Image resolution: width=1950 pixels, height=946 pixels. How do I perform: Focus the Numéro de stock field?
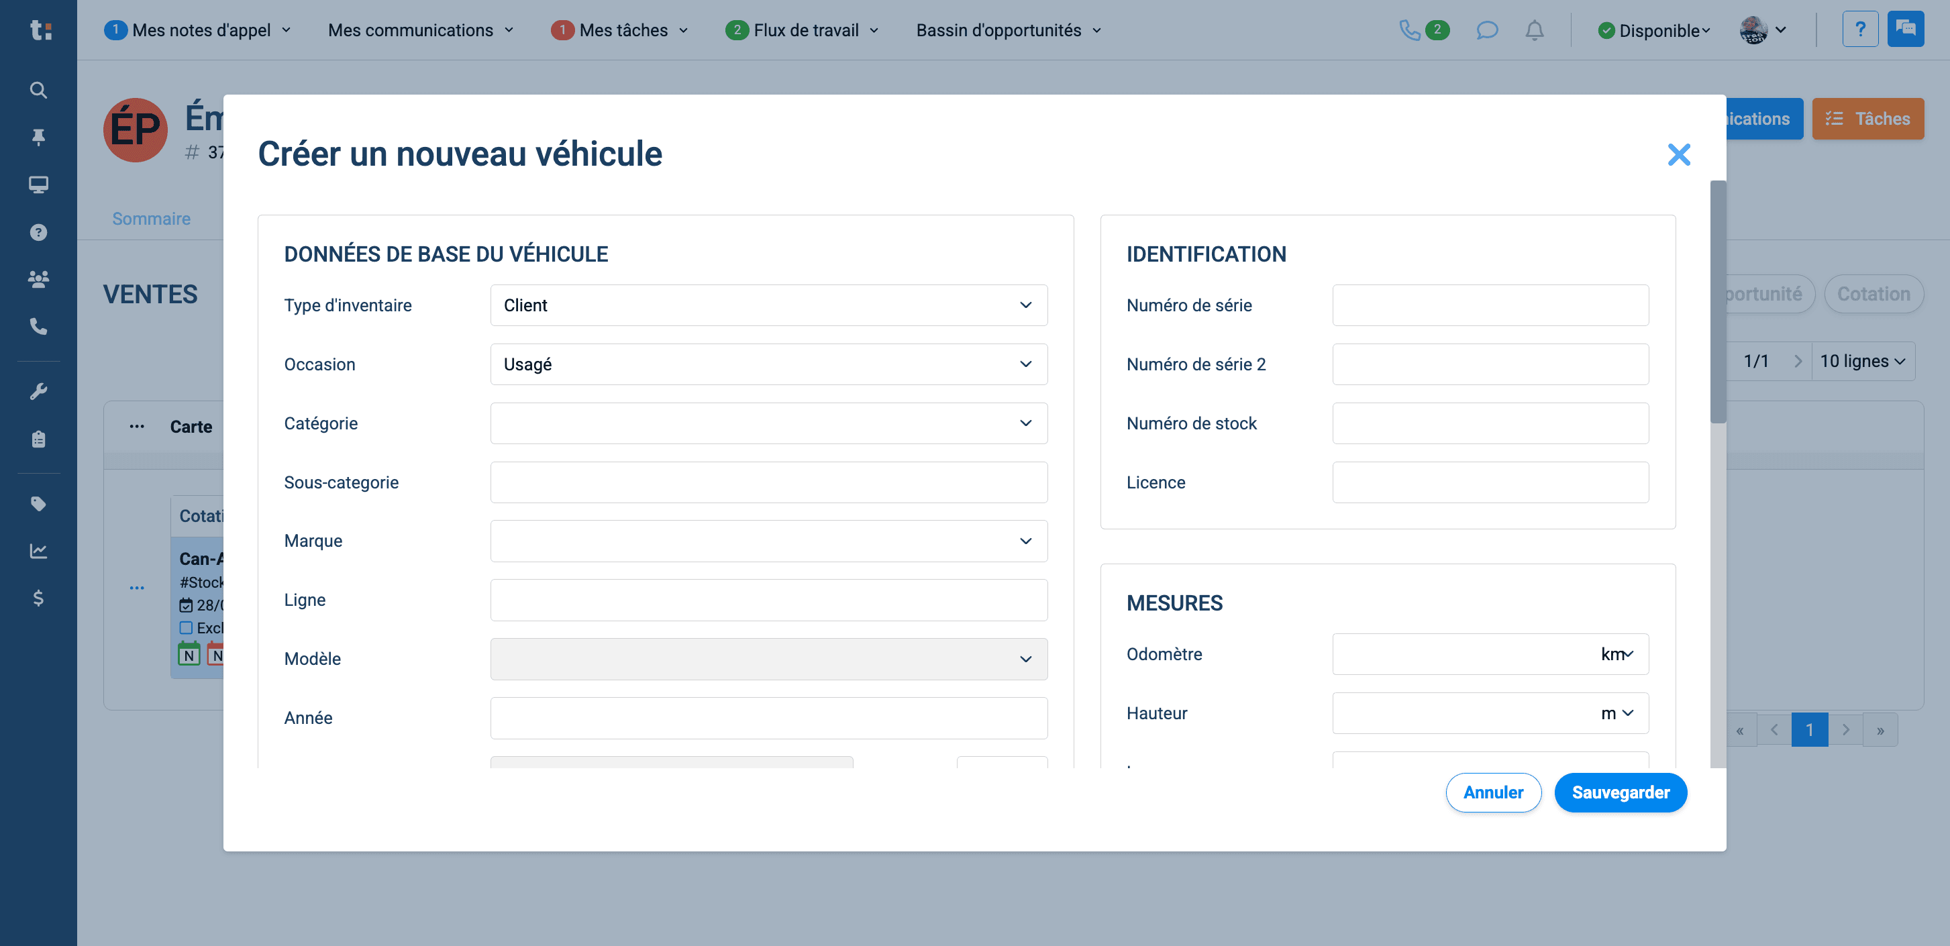(1490, 423)
